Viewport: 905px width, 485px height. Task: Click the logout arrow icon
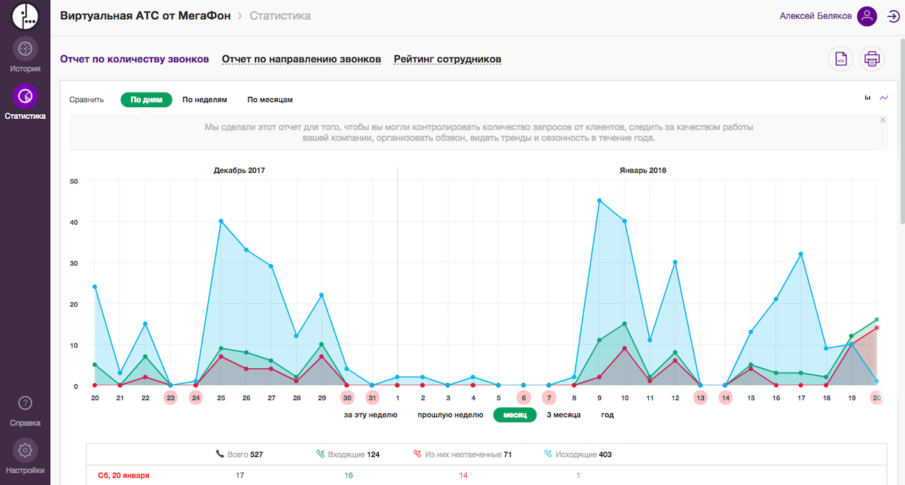tap(894, 17)
